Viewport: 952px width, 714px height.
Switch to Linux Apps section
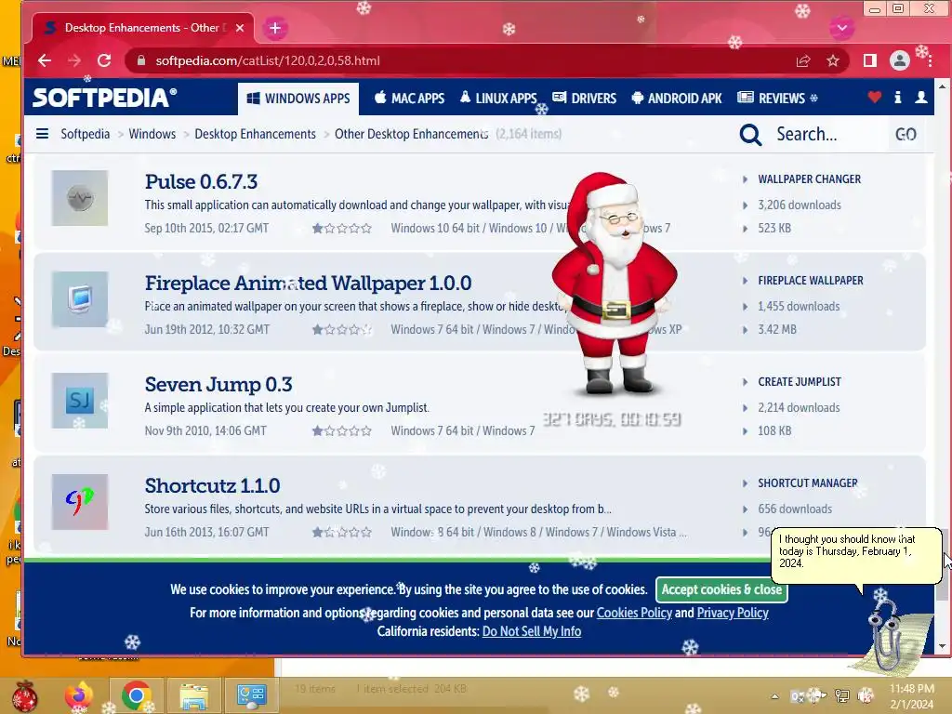point(498,99)
